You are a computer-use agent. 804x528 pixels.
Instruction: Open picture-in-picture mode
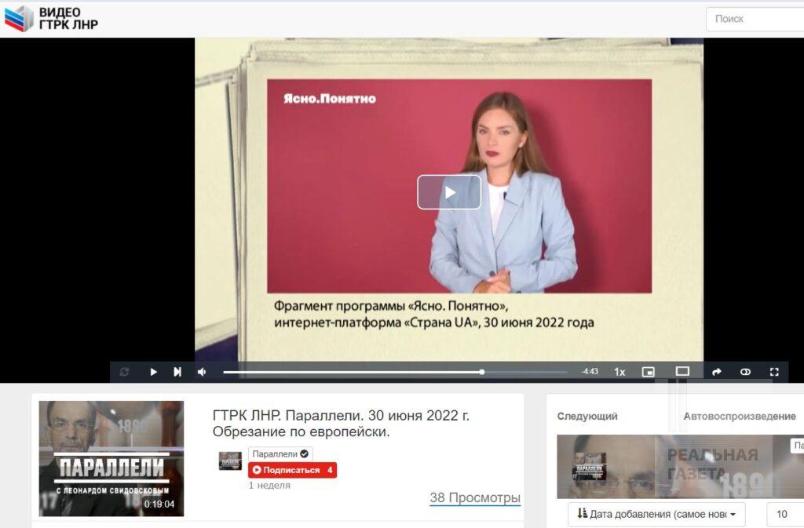(x=648, y=372)
